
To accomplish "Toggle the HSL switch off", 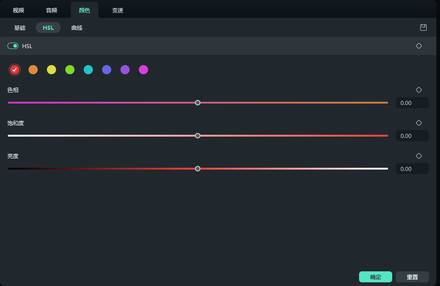I will pyautogui.click(x=13, y=46).
